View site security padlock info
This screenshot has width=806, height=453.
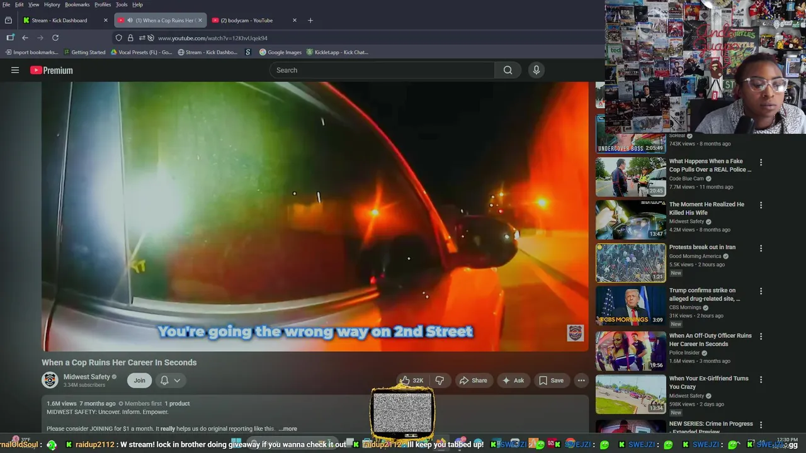click(130, 38)
